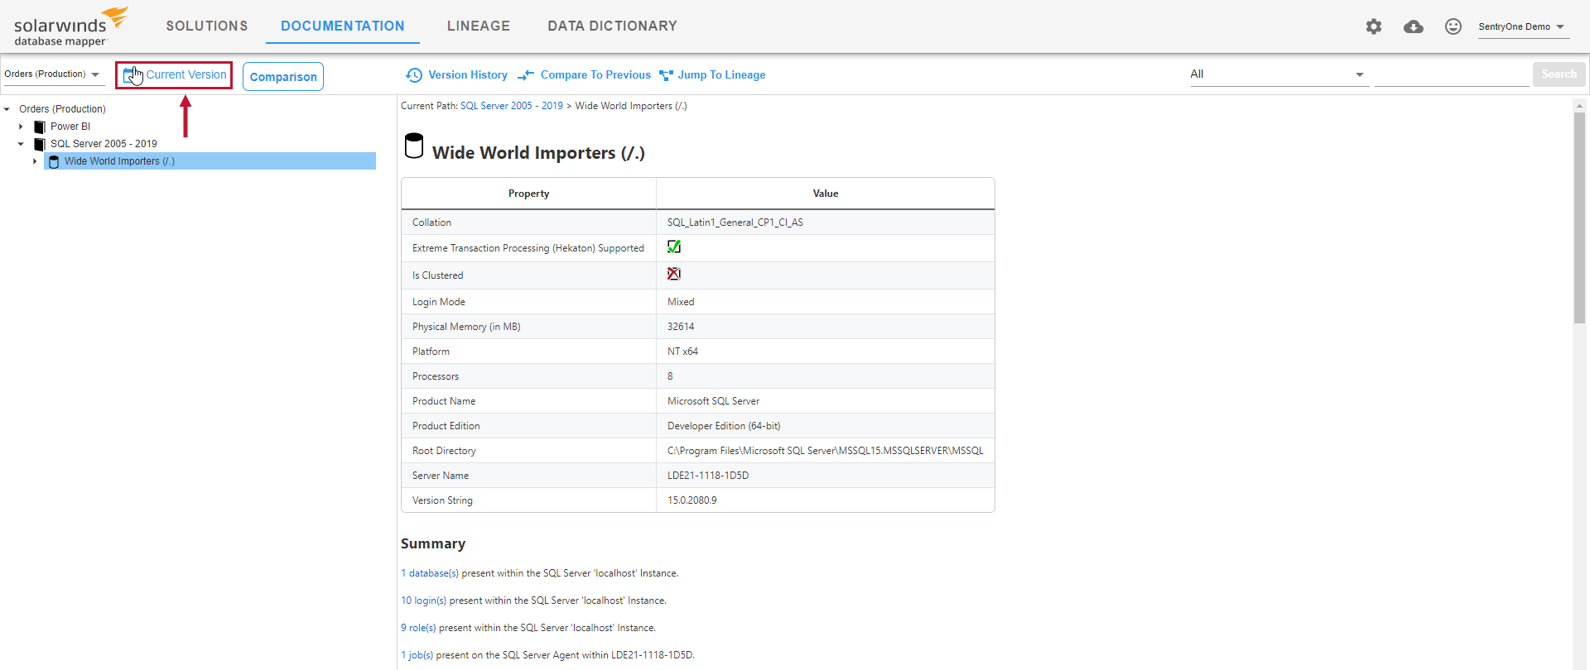The width and height of the screenshot is (1590, 670).
Task: Click the SQL Server 2005 - 2019 book icon
Action: point(40,144)
